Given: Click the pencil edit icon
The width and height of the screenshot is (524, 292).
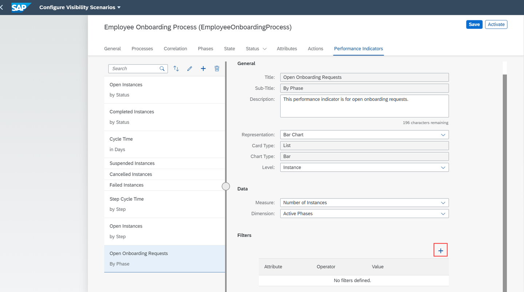Looking at the screenshot, I should (190, 69).
